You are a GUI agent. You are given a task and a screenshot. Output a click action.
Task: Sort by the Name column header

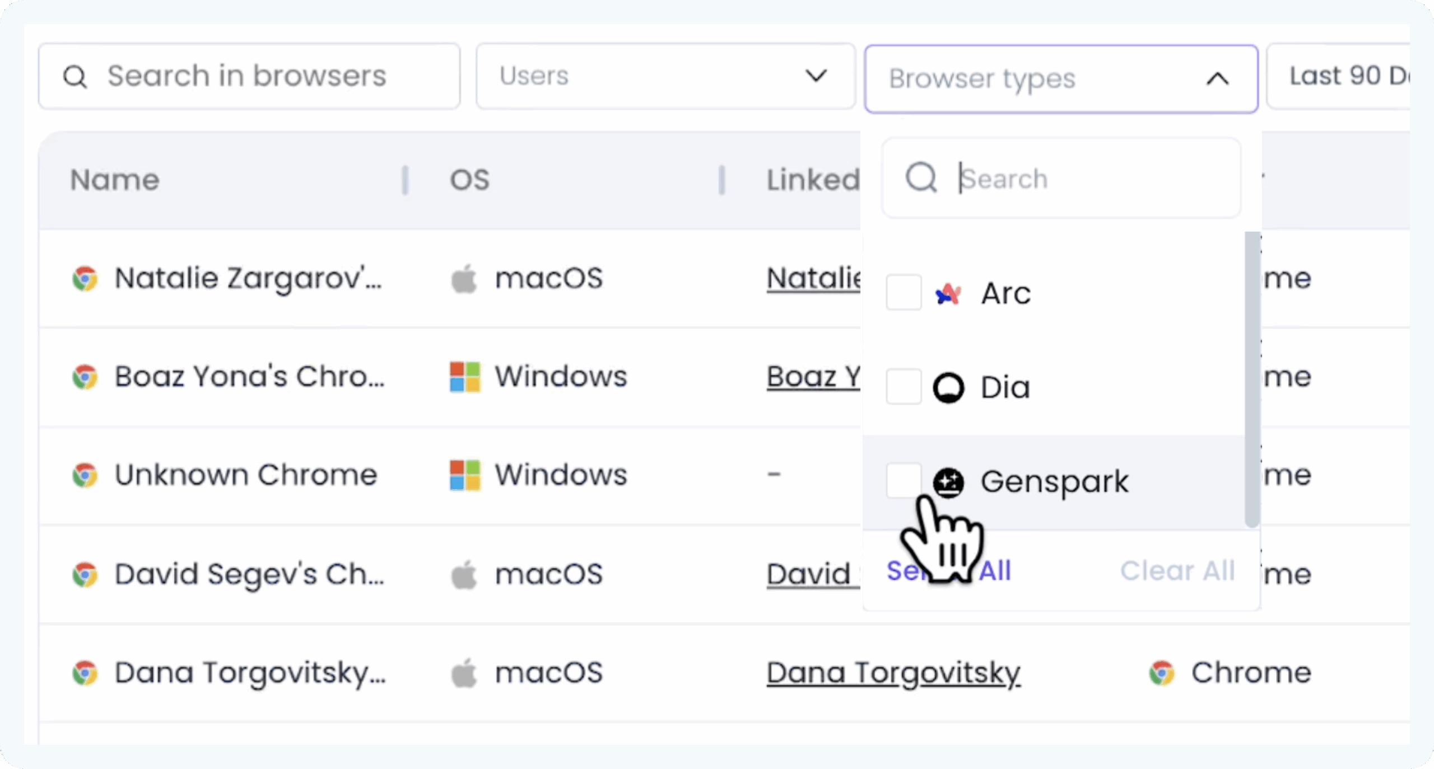click(x=115, y=180)
